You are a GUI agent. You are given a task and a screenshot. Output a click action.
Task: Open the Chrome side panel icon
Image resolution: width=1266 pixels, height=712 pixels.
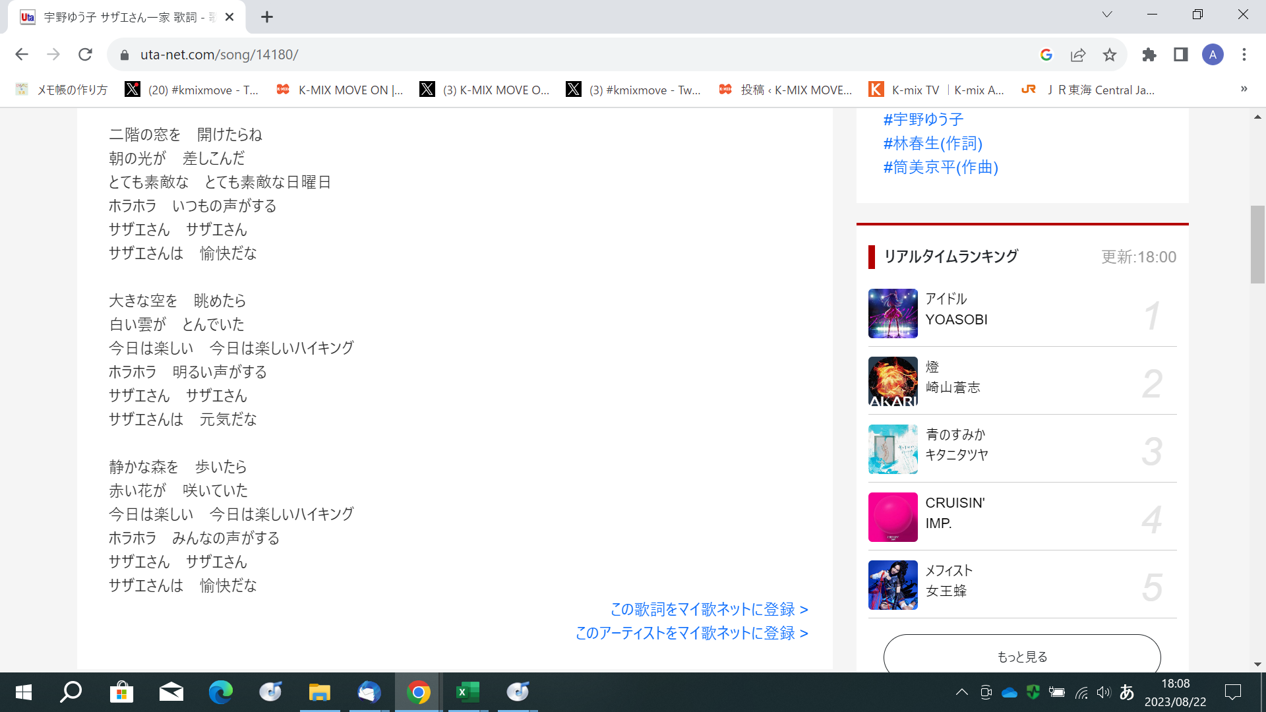click(x=1181, y=55)
